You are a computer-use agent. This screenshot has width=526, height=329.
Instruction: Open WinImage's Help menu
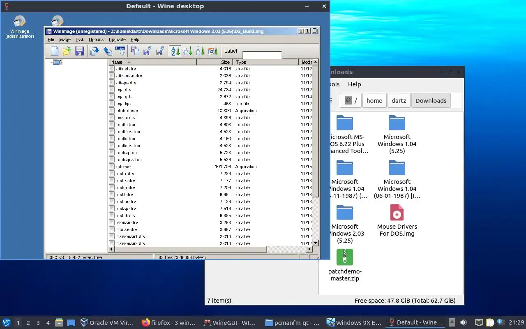click(x=135, y=39)
